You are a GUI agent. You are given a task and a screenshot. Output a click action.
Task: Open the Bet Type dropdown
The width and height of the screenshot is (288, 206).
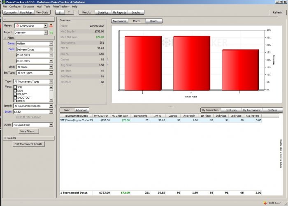51,73
